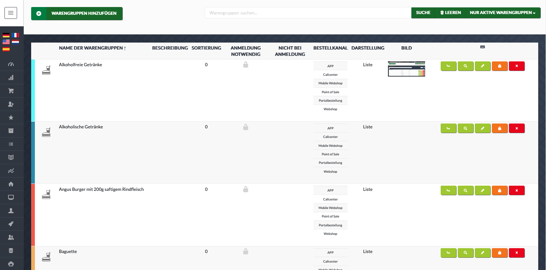Viewport: 546px width, 270px height.
Task: Select the Spanish flag
Action: [6, 49]
